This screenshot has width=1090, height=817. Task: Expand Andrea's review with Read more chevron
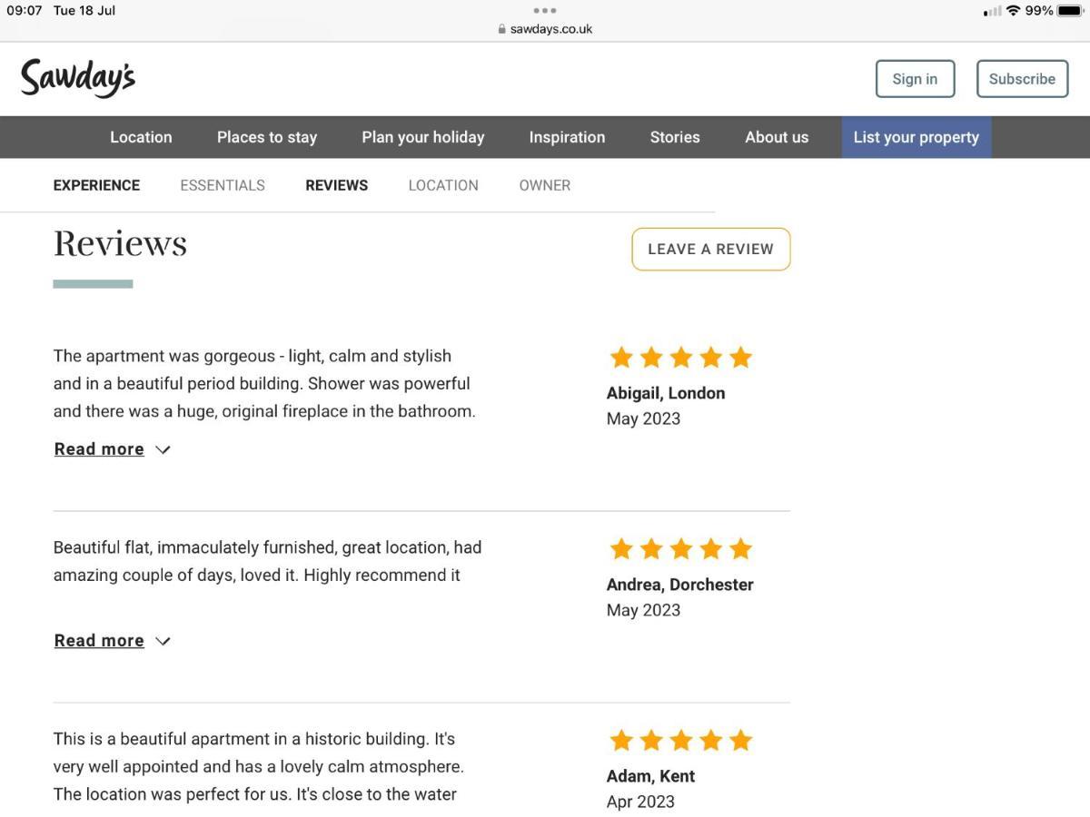tap(163, 641)
